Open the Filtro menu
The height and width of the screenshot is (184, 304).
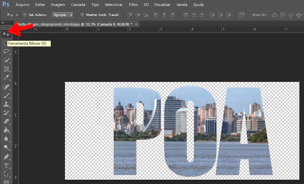pos(133,4)
